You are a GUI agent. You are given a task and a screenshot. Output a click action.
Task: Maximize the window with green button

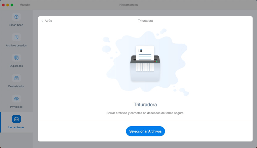[12, 5]
